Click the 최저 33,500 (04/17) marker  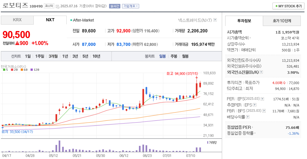coord(17,132)
